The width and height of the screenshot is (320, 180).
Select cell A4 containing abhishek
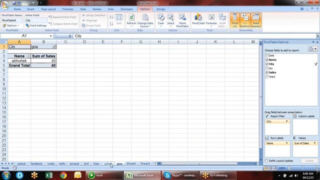pos(19,61)
